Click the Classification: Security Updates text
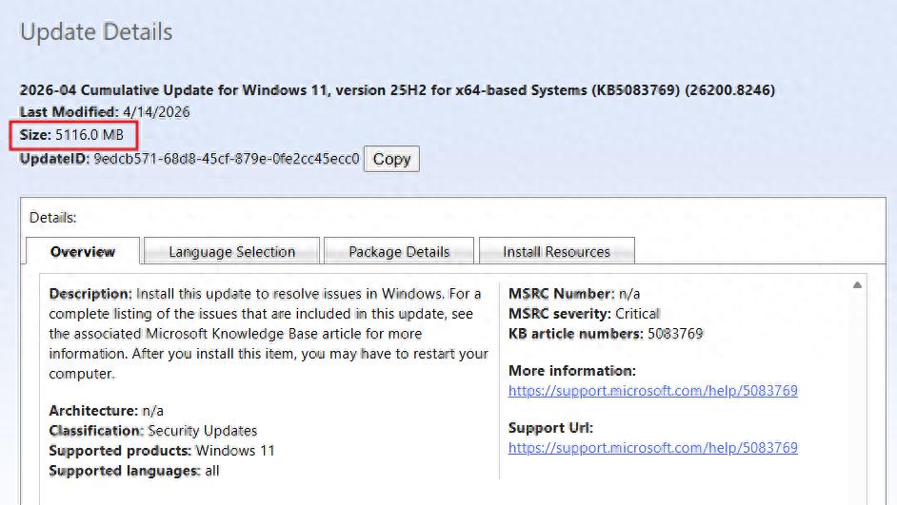 coord(152,431)
